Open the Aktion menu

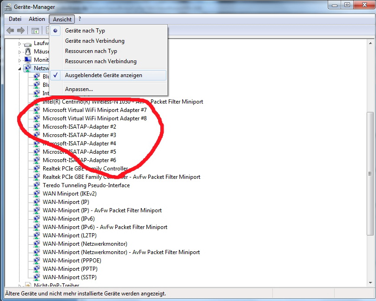[37, 19]
